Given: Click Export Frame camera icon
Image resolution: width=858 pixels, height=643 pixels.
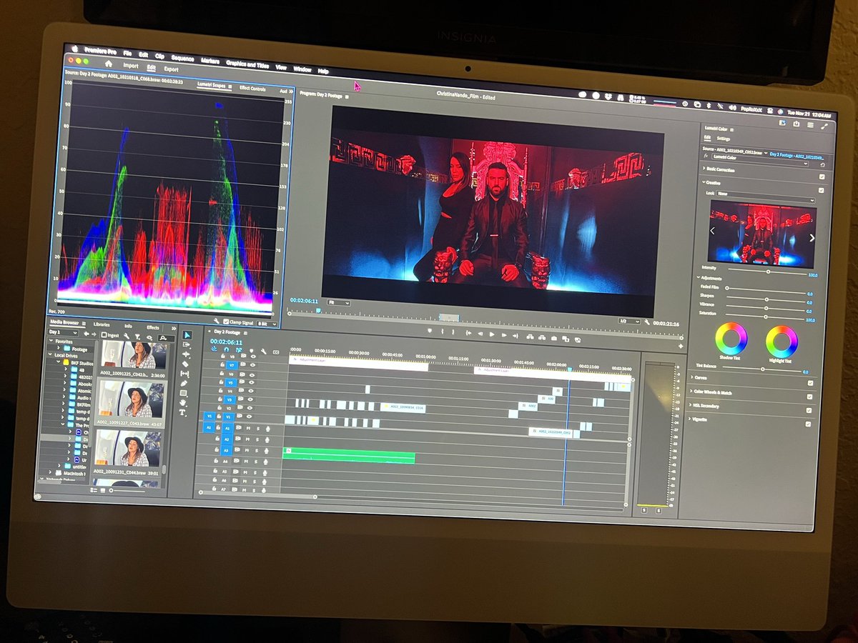Looking at the screenshot, I should (554, 338).
